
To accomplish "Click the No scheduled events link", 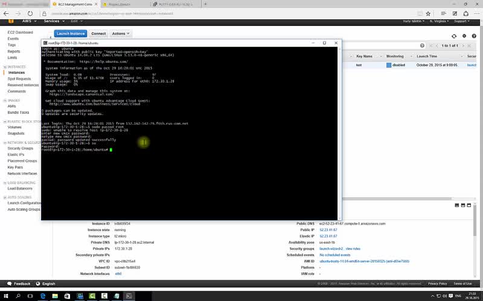I will pyautogui.click(x=335, y=255).
